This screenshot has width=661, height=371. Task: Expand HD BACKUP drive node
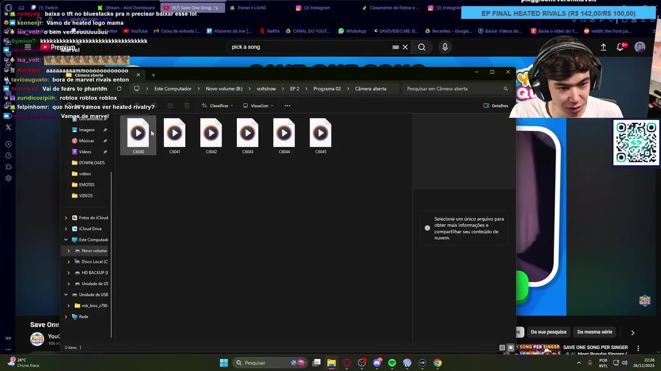click(69, 273)
